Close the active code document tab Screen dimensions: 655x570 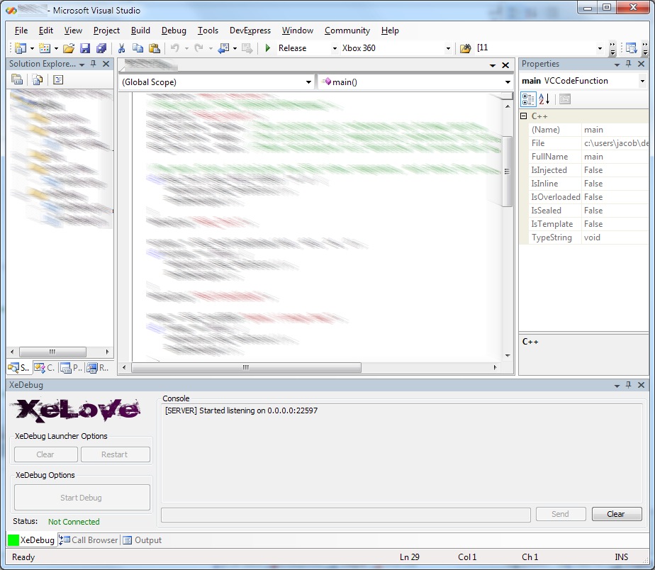pyautogui.click(x=505, y=65)
